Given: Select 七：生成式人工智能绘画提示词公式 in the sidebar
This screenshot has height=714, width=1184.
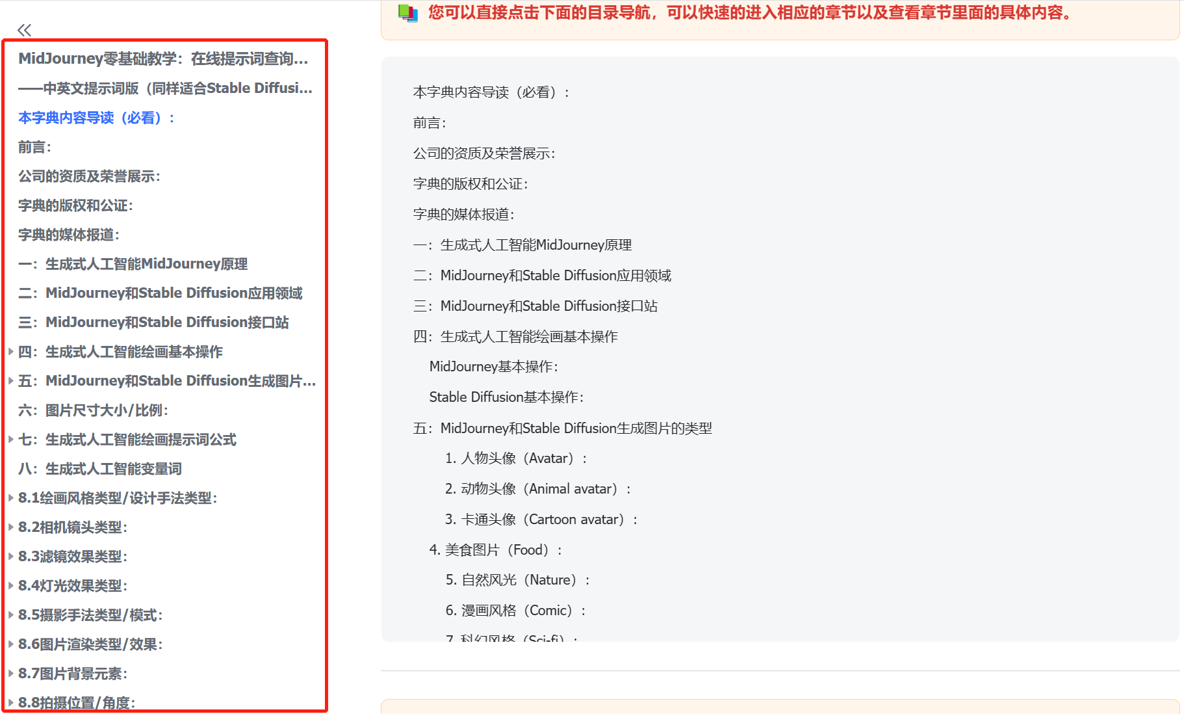Looking at the screenshot, I should tap(127, 440).
